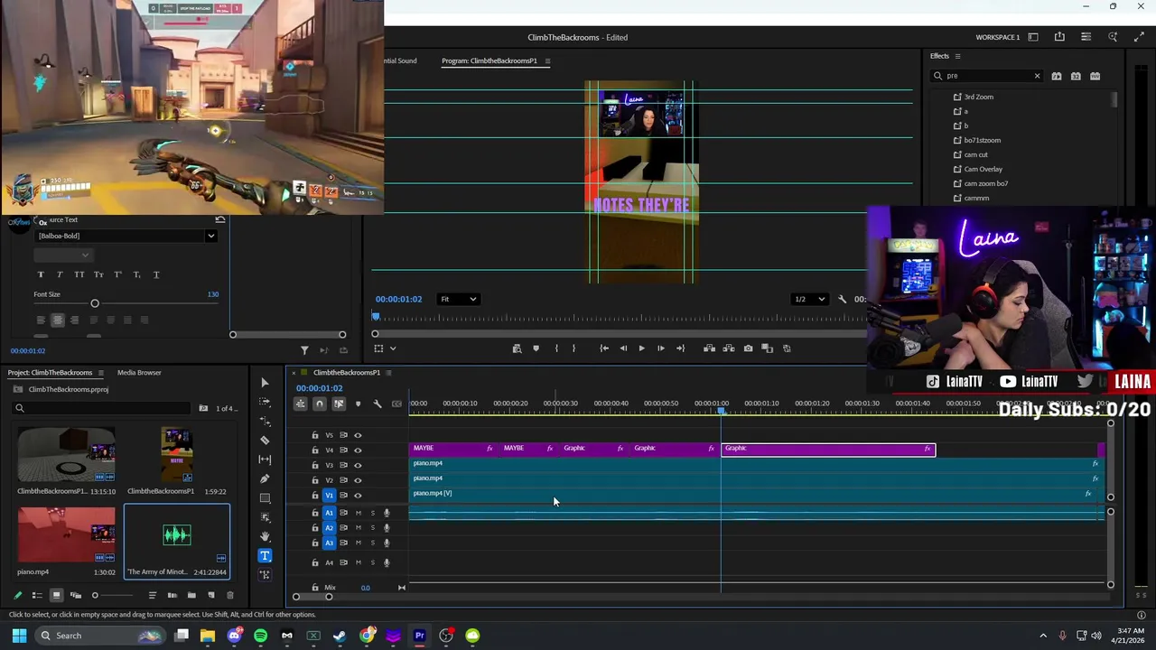Click the Extract button in Program monitor
Image resolution: width=1156 pixels, height=650 pixels.
728,348
